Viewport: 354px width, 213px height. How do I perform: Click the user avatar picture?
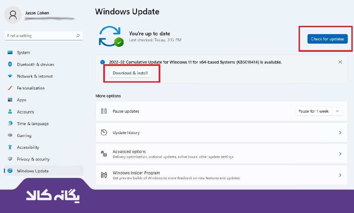(13, 15)
